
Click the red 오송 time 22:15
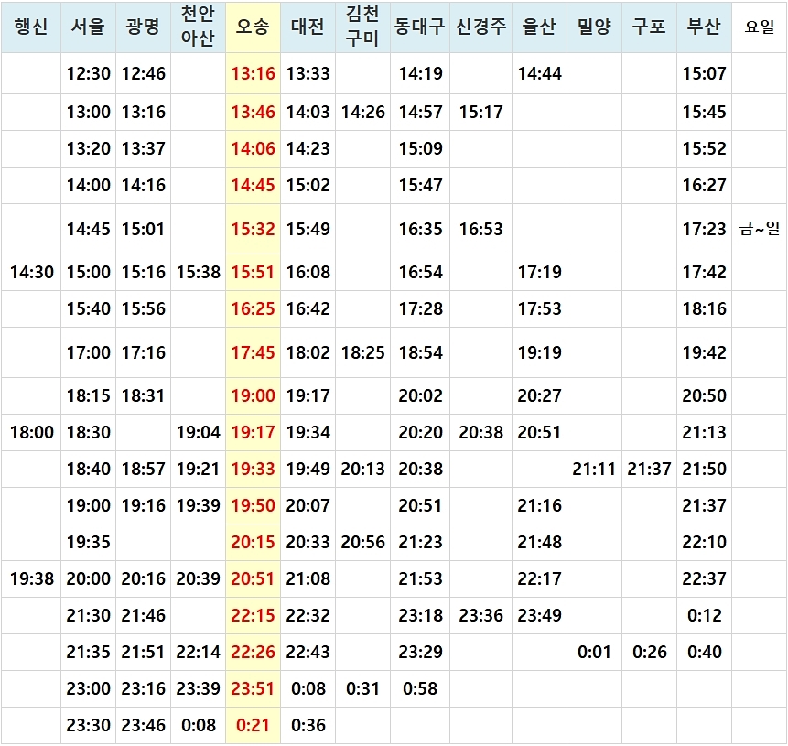[x=253, y=615]
